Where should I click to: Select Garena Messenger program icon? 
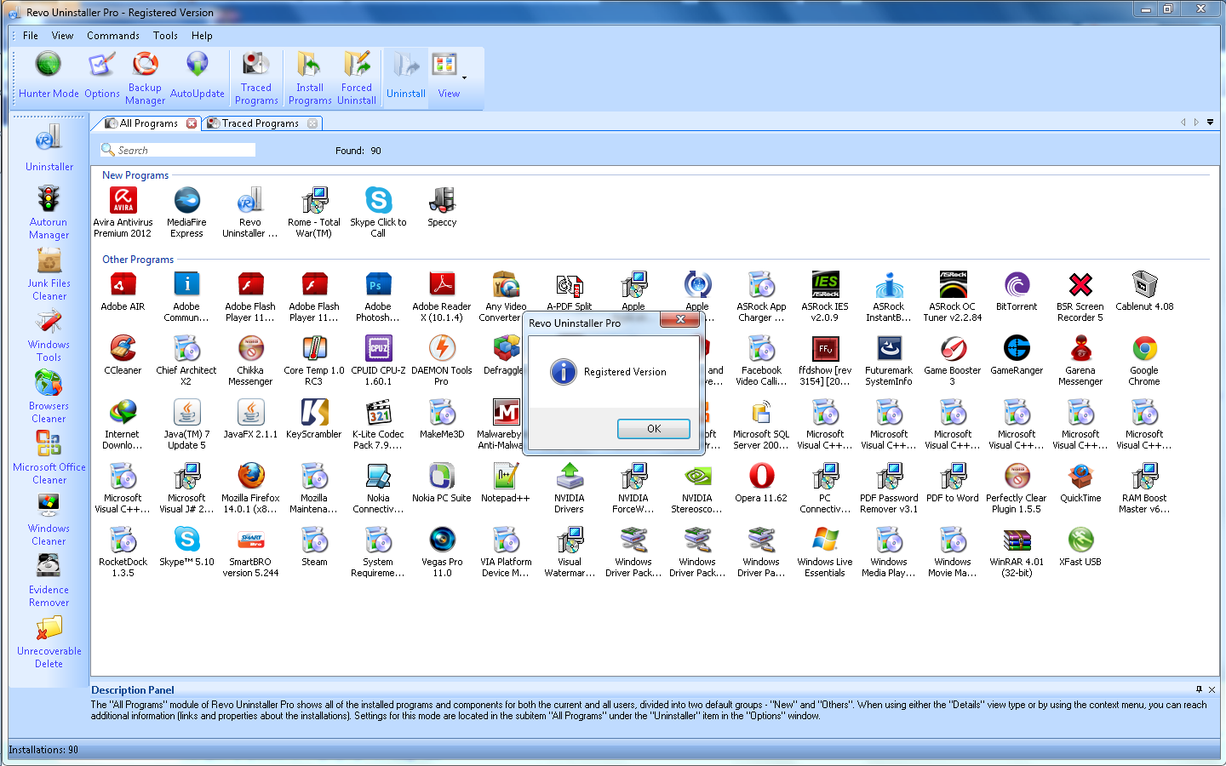[x=1080, y=360]
